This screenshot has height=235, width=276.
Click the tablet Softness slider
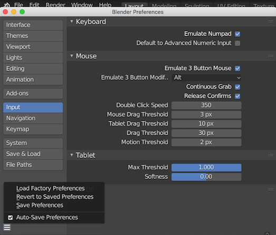[206, 177]
